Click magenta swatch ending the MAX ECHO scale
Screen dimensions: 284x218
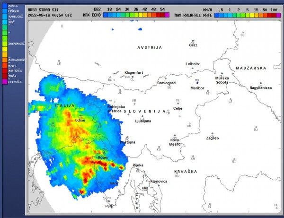(x=167, y=15)
